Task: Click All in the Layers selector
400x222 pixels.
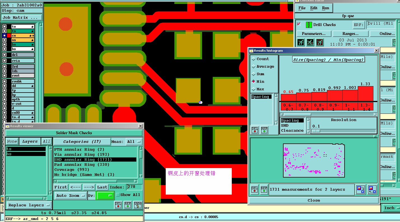Action: click(46, 141)
